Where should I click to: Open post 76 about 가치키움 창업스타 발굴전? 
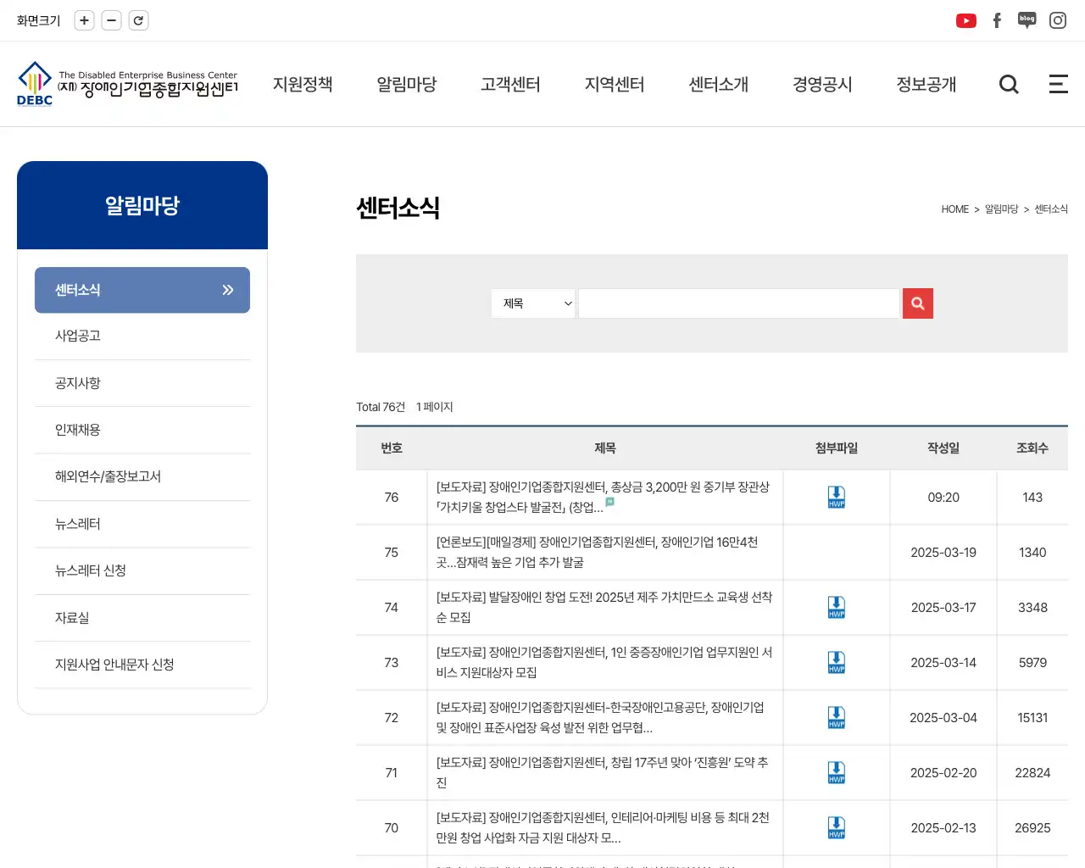point(603,498)
